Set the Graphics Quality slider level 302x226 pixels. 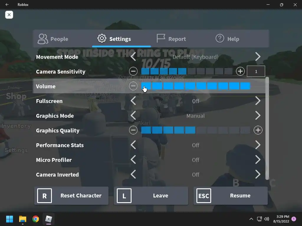click(x=196, y=130)
